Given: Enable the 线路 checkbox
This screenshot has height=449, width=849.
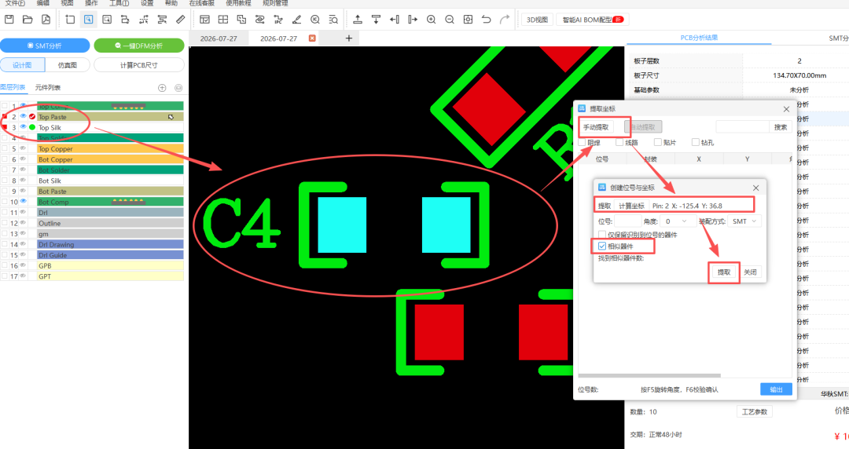Looking at the screenshot, I should (x=619, y=142).
